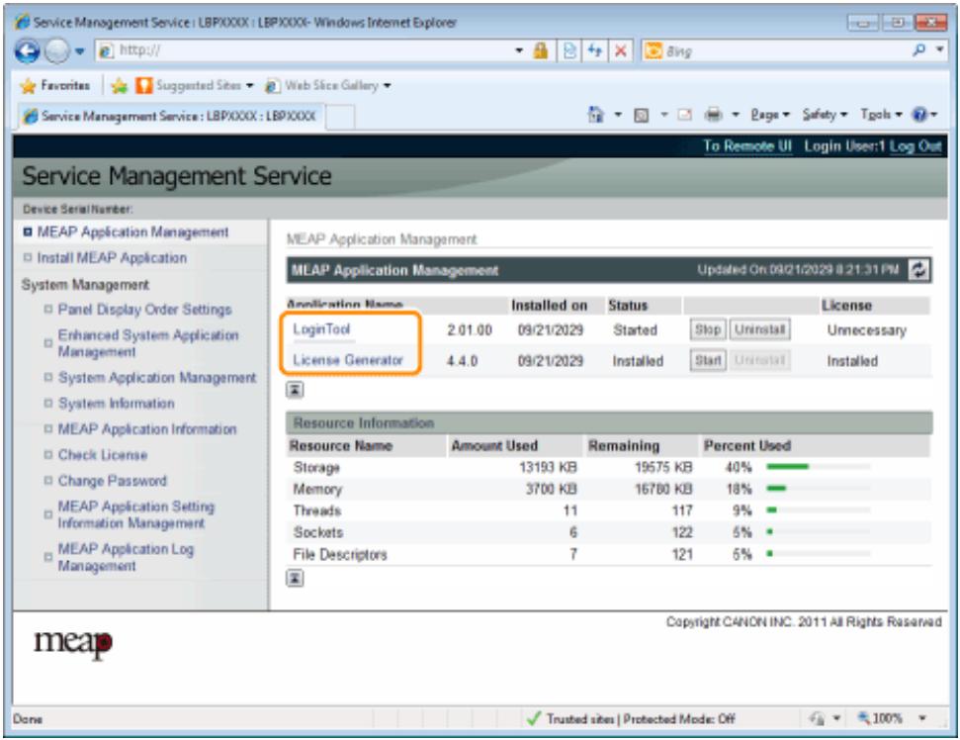Click the Help question mark icon

[x=919, y=114]
